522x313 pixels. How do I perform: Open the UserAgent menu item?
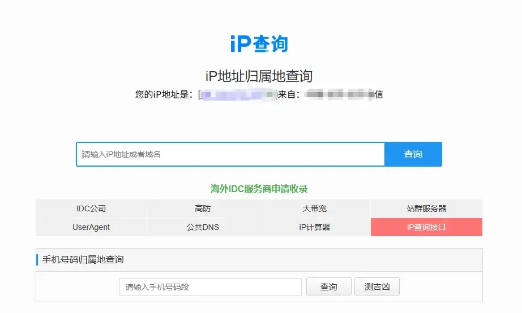pos(91,227)
